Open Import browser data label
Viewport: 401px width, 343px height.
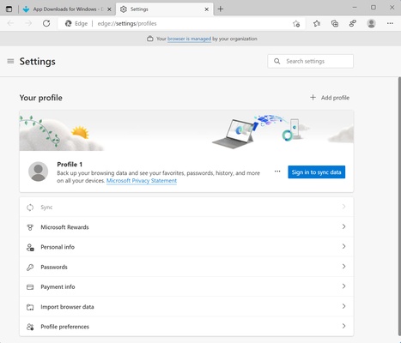tap(67, 307)
